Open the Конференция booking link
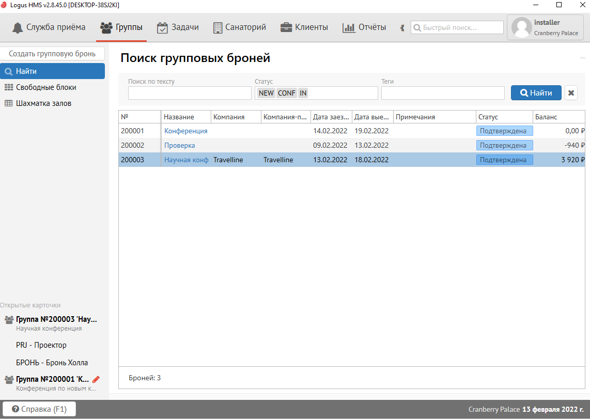 [185, 131]
